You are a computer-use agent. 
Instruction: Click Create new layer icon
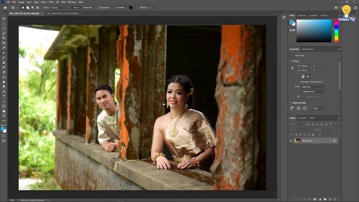pyautogui.click(x=330, y=199)
